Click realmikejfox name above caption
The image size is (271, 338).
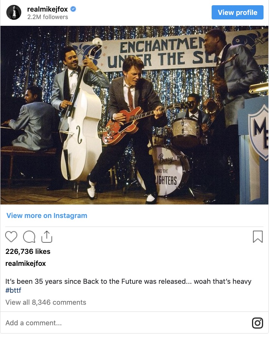coord(25,264)
